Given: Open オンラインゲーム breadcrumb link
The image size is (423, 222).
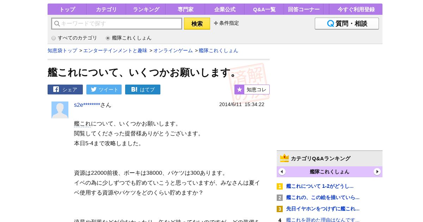Looking at the screenshot, I should (173, 51).
